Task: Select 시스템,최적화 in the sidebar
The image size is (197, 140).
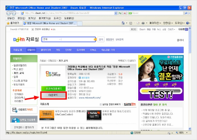Action: [x=20, y=81]
